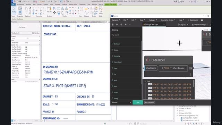The height and width of the screenshot is (125, 222).
Task: Click the Delete red X in Modify panel
Action: coord(76,14)
